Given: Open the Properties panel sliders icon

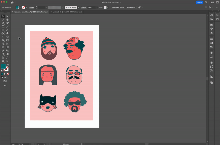Looking at the screenshot, I should click(217, 15).
